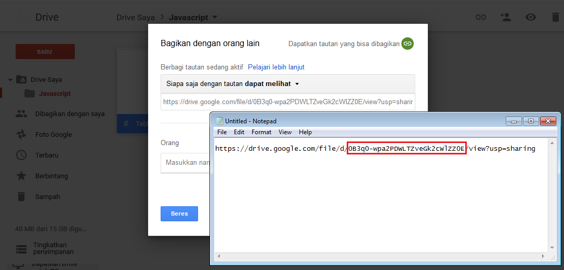Screen dimensions: 564x270
Task: Click the Drive Saya breadcrumb
Action: [x=136, y=17]
